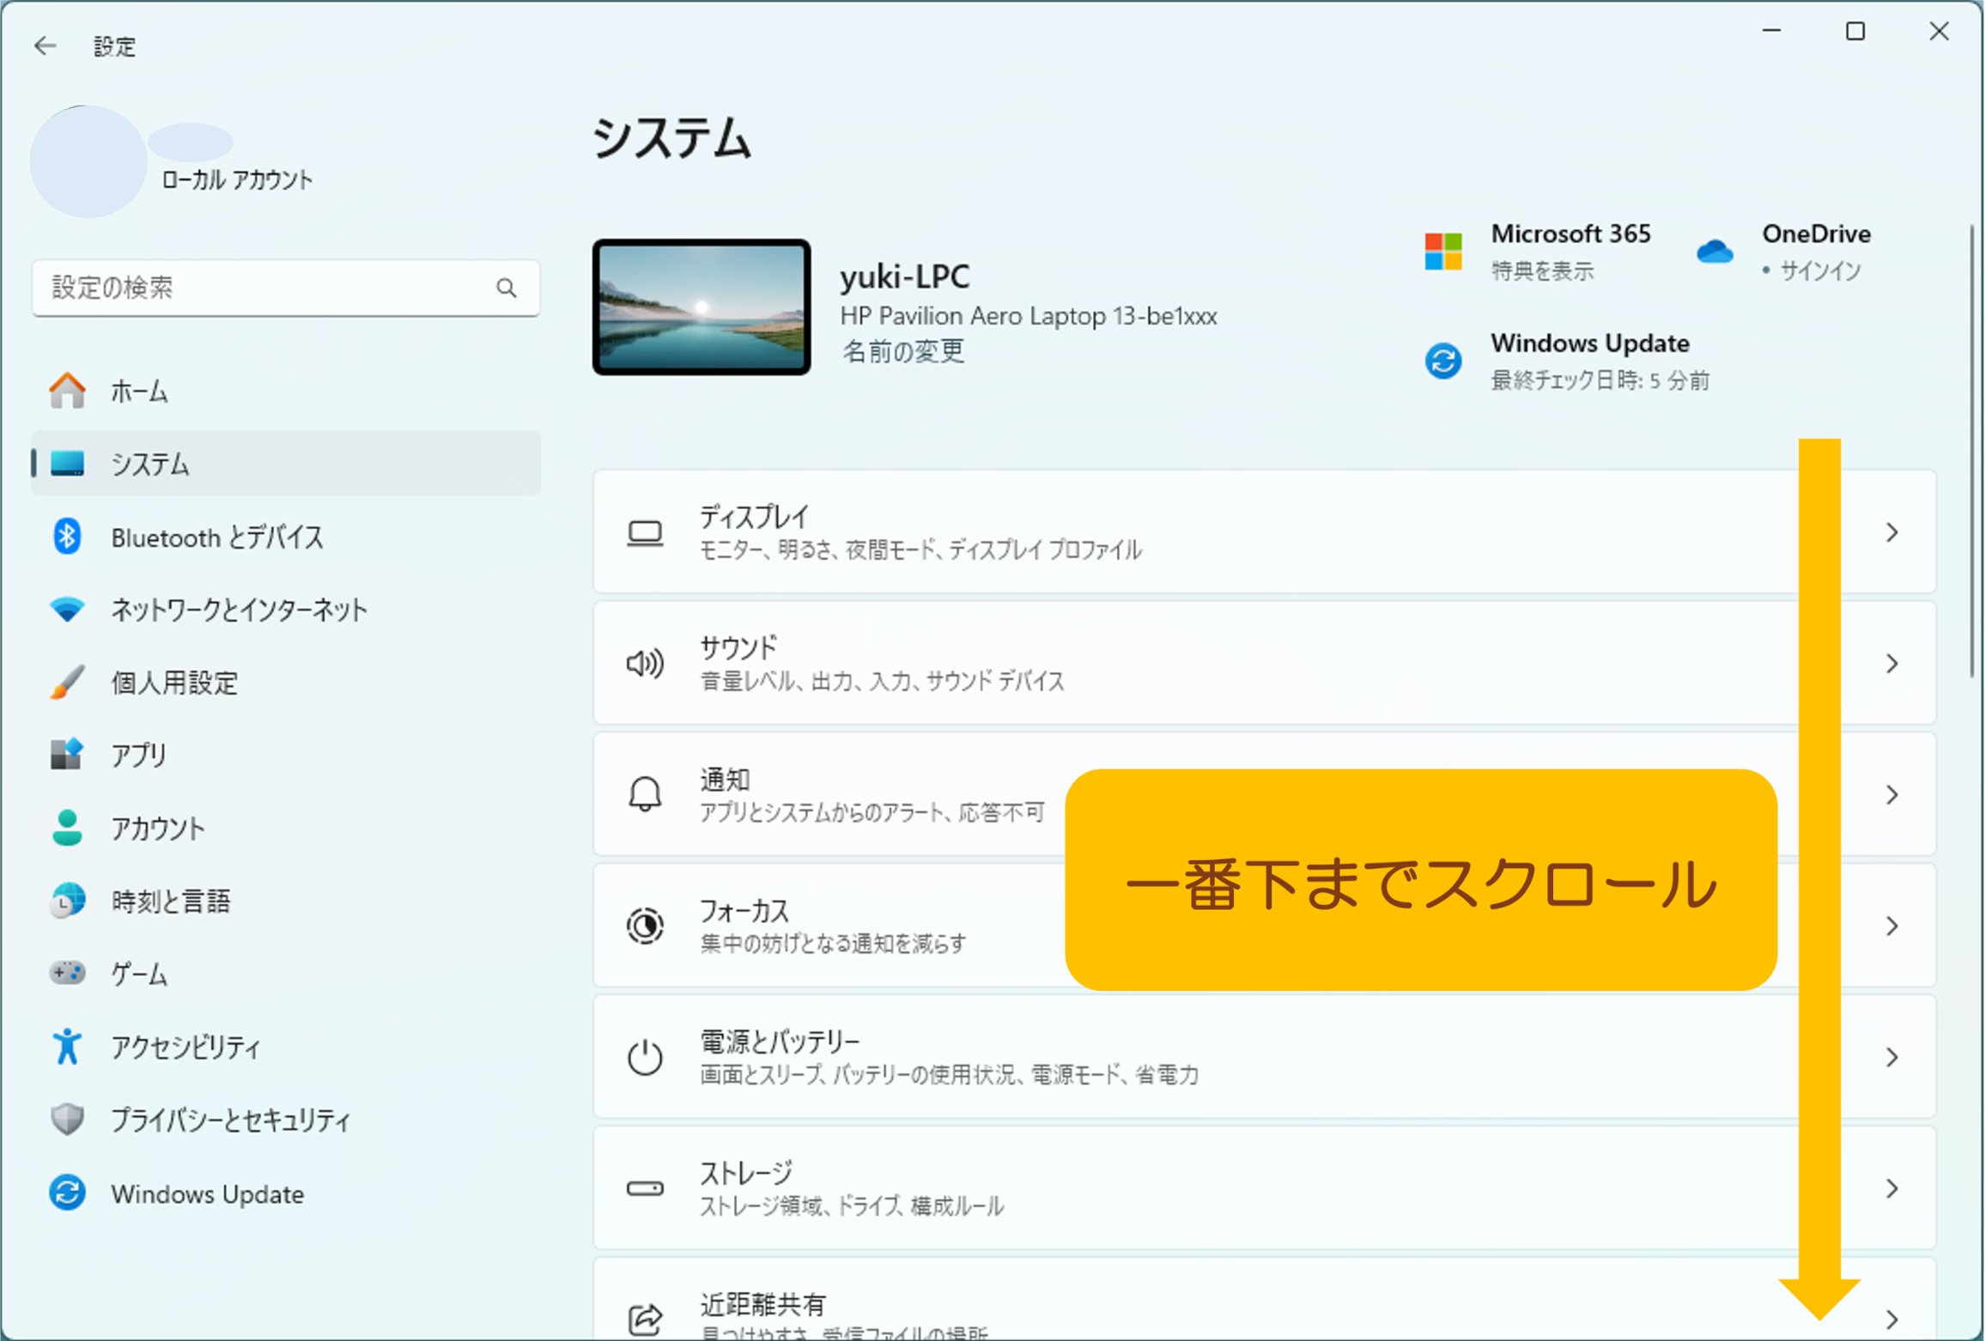Click the Windows Update refresh icon in header
1986x1341 pixels.
click(1443, 361)
